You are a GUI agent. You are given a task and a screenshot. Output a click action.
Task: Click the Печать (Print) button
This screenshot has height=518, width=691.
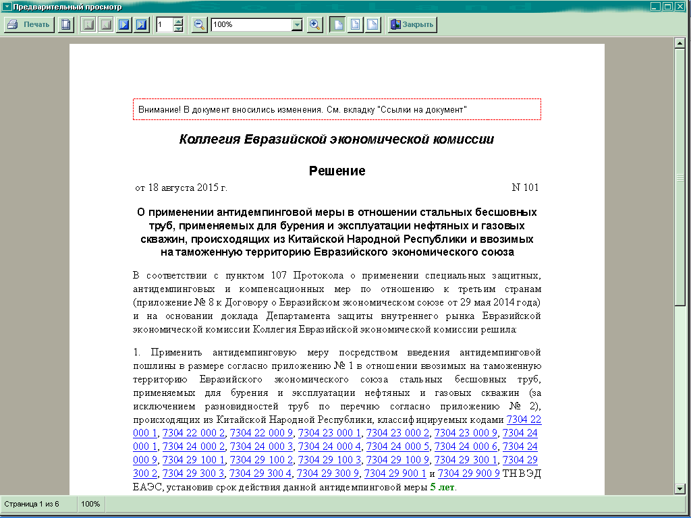click(29, 25)
